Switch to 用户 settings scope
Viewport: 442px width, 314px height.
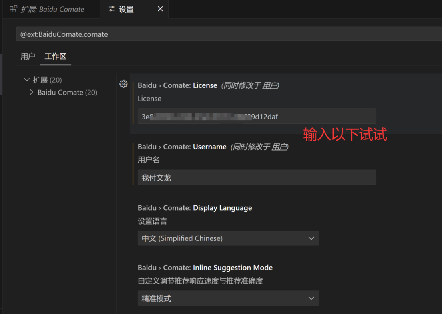tap(28, 56)
